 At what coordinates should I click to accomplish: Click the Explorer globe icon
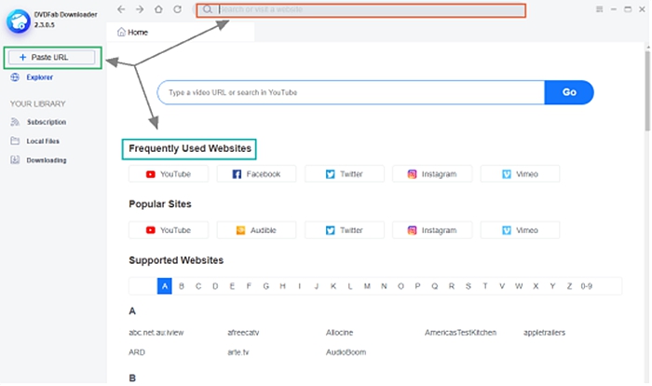point(15,77)
